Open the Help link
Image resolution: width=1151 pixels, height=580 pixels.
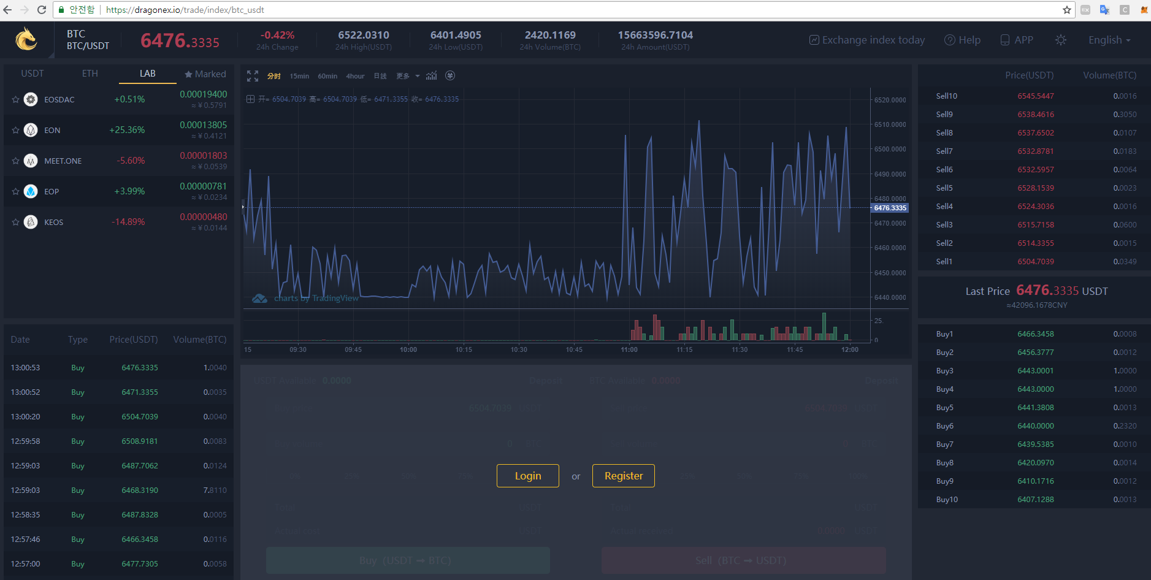click(x=962, y=40)
